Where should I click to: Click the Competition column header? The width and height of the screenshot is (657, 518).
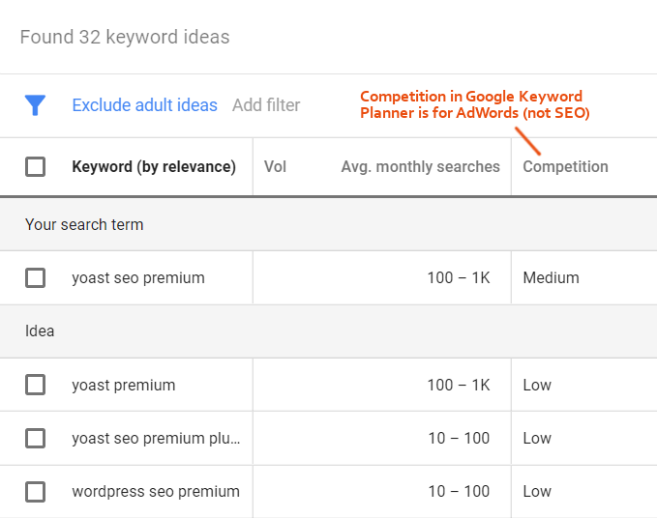click(565, 167)
